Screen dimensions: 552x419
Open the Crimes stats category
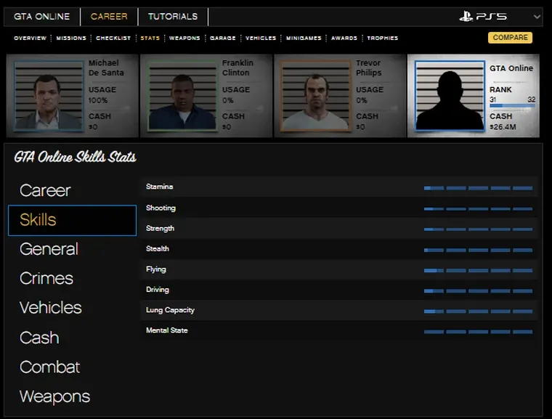(46, 278)
